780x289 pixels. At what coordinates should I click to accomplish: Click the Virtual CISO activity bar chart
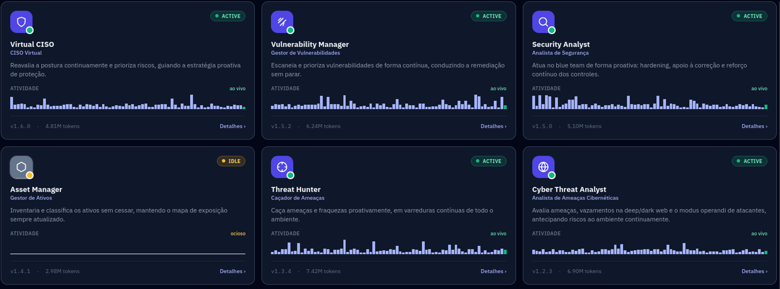pyautogui.click(x=128, y=102)
